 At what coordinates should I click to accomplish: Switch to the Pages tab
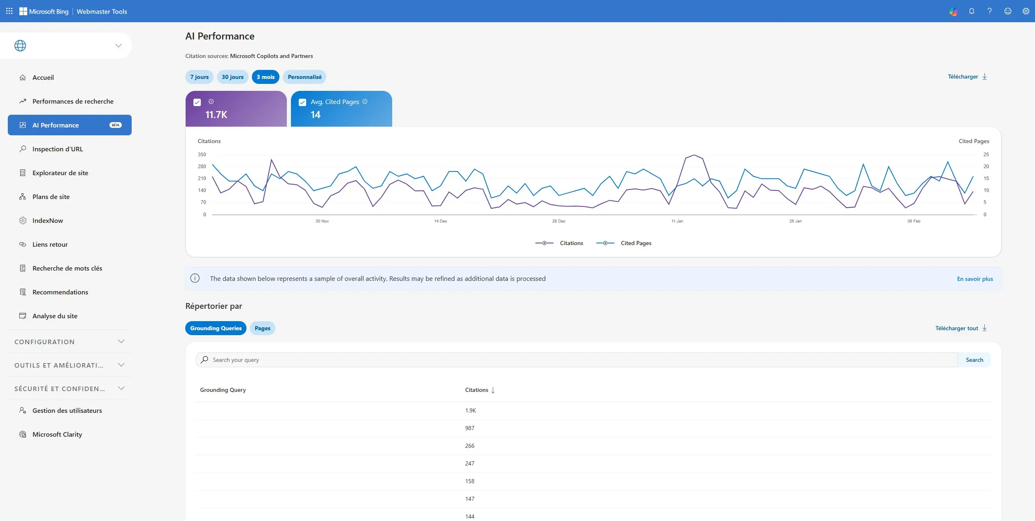[x=262, y=328]
